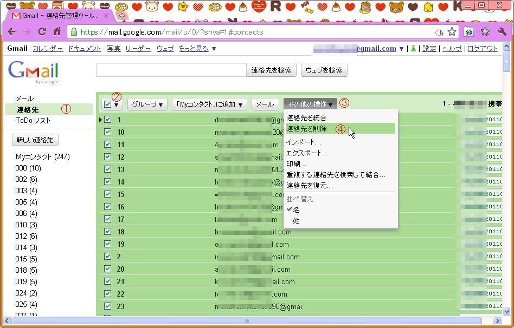The image size is (514, 328).
Task: Open the select-all checkbox dropdown arrow
Action: pos(117,104)
